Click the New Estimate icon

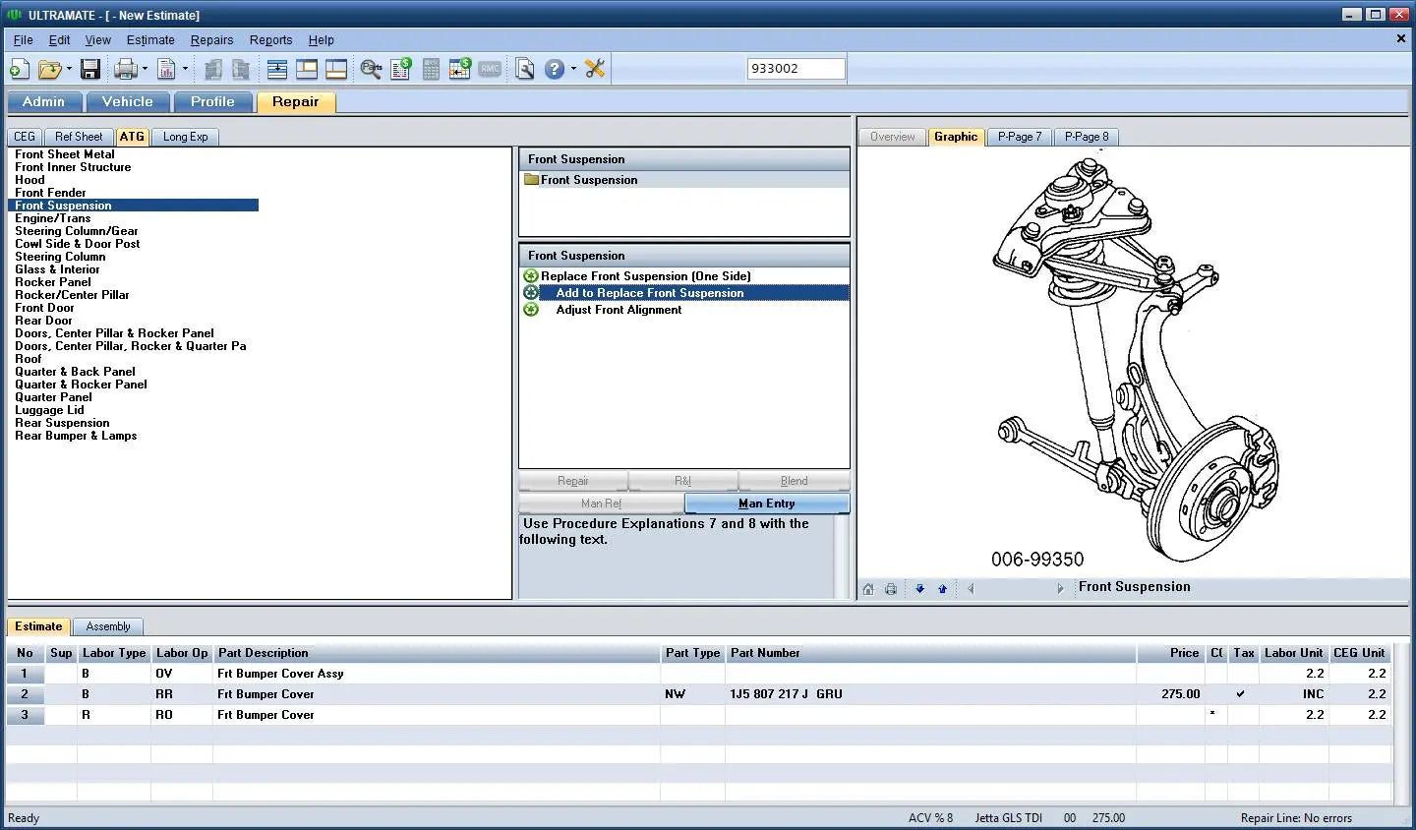[x=19, y=69]
